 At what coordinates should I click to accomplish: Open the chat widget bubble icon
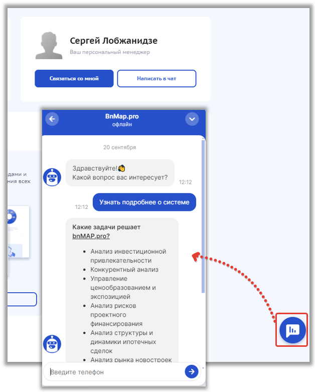point(292,330)
